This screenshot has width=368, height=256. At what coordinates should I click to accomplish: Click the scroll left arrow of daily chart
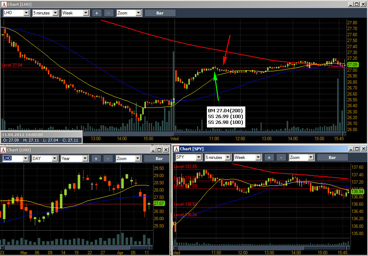[2, 248]
